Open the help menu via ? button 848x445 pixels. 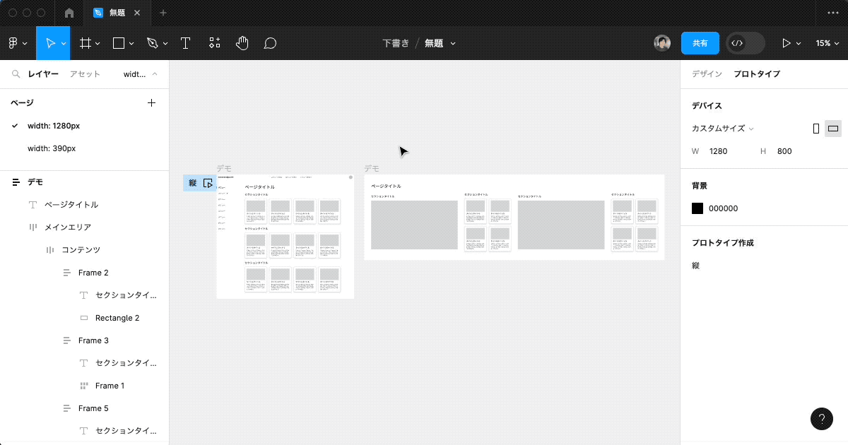(821, 419)
